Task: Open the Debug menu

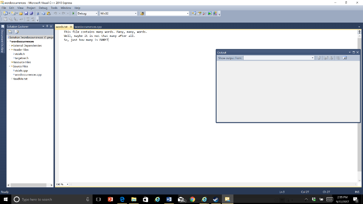Action: point(43,7)
